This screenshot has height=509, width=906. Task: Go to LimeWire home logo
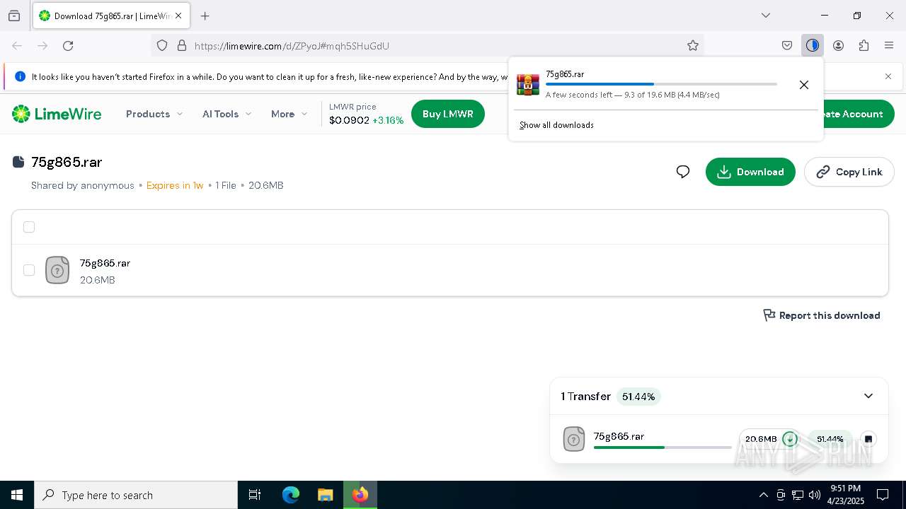[x=57, y=114]
